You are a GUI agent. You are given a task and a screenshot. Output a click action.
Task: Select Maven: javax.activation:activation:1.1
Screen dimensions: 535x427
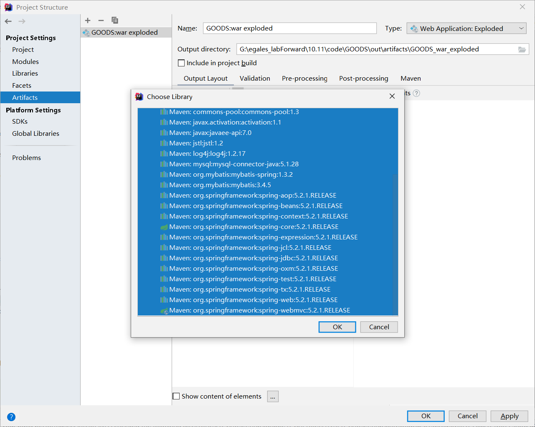268,122
